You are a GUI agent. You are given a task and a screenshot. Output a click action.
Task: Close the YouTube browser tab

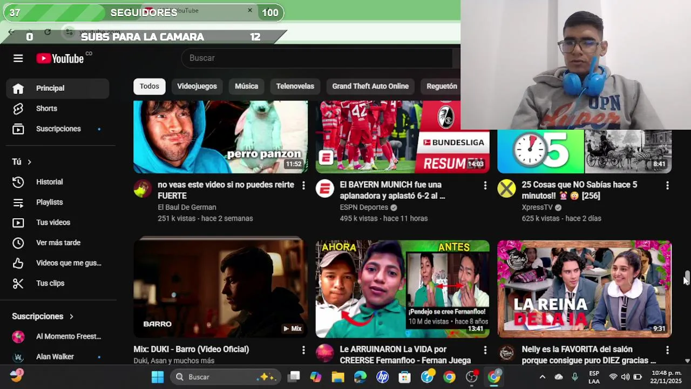(x=250, y=10)
